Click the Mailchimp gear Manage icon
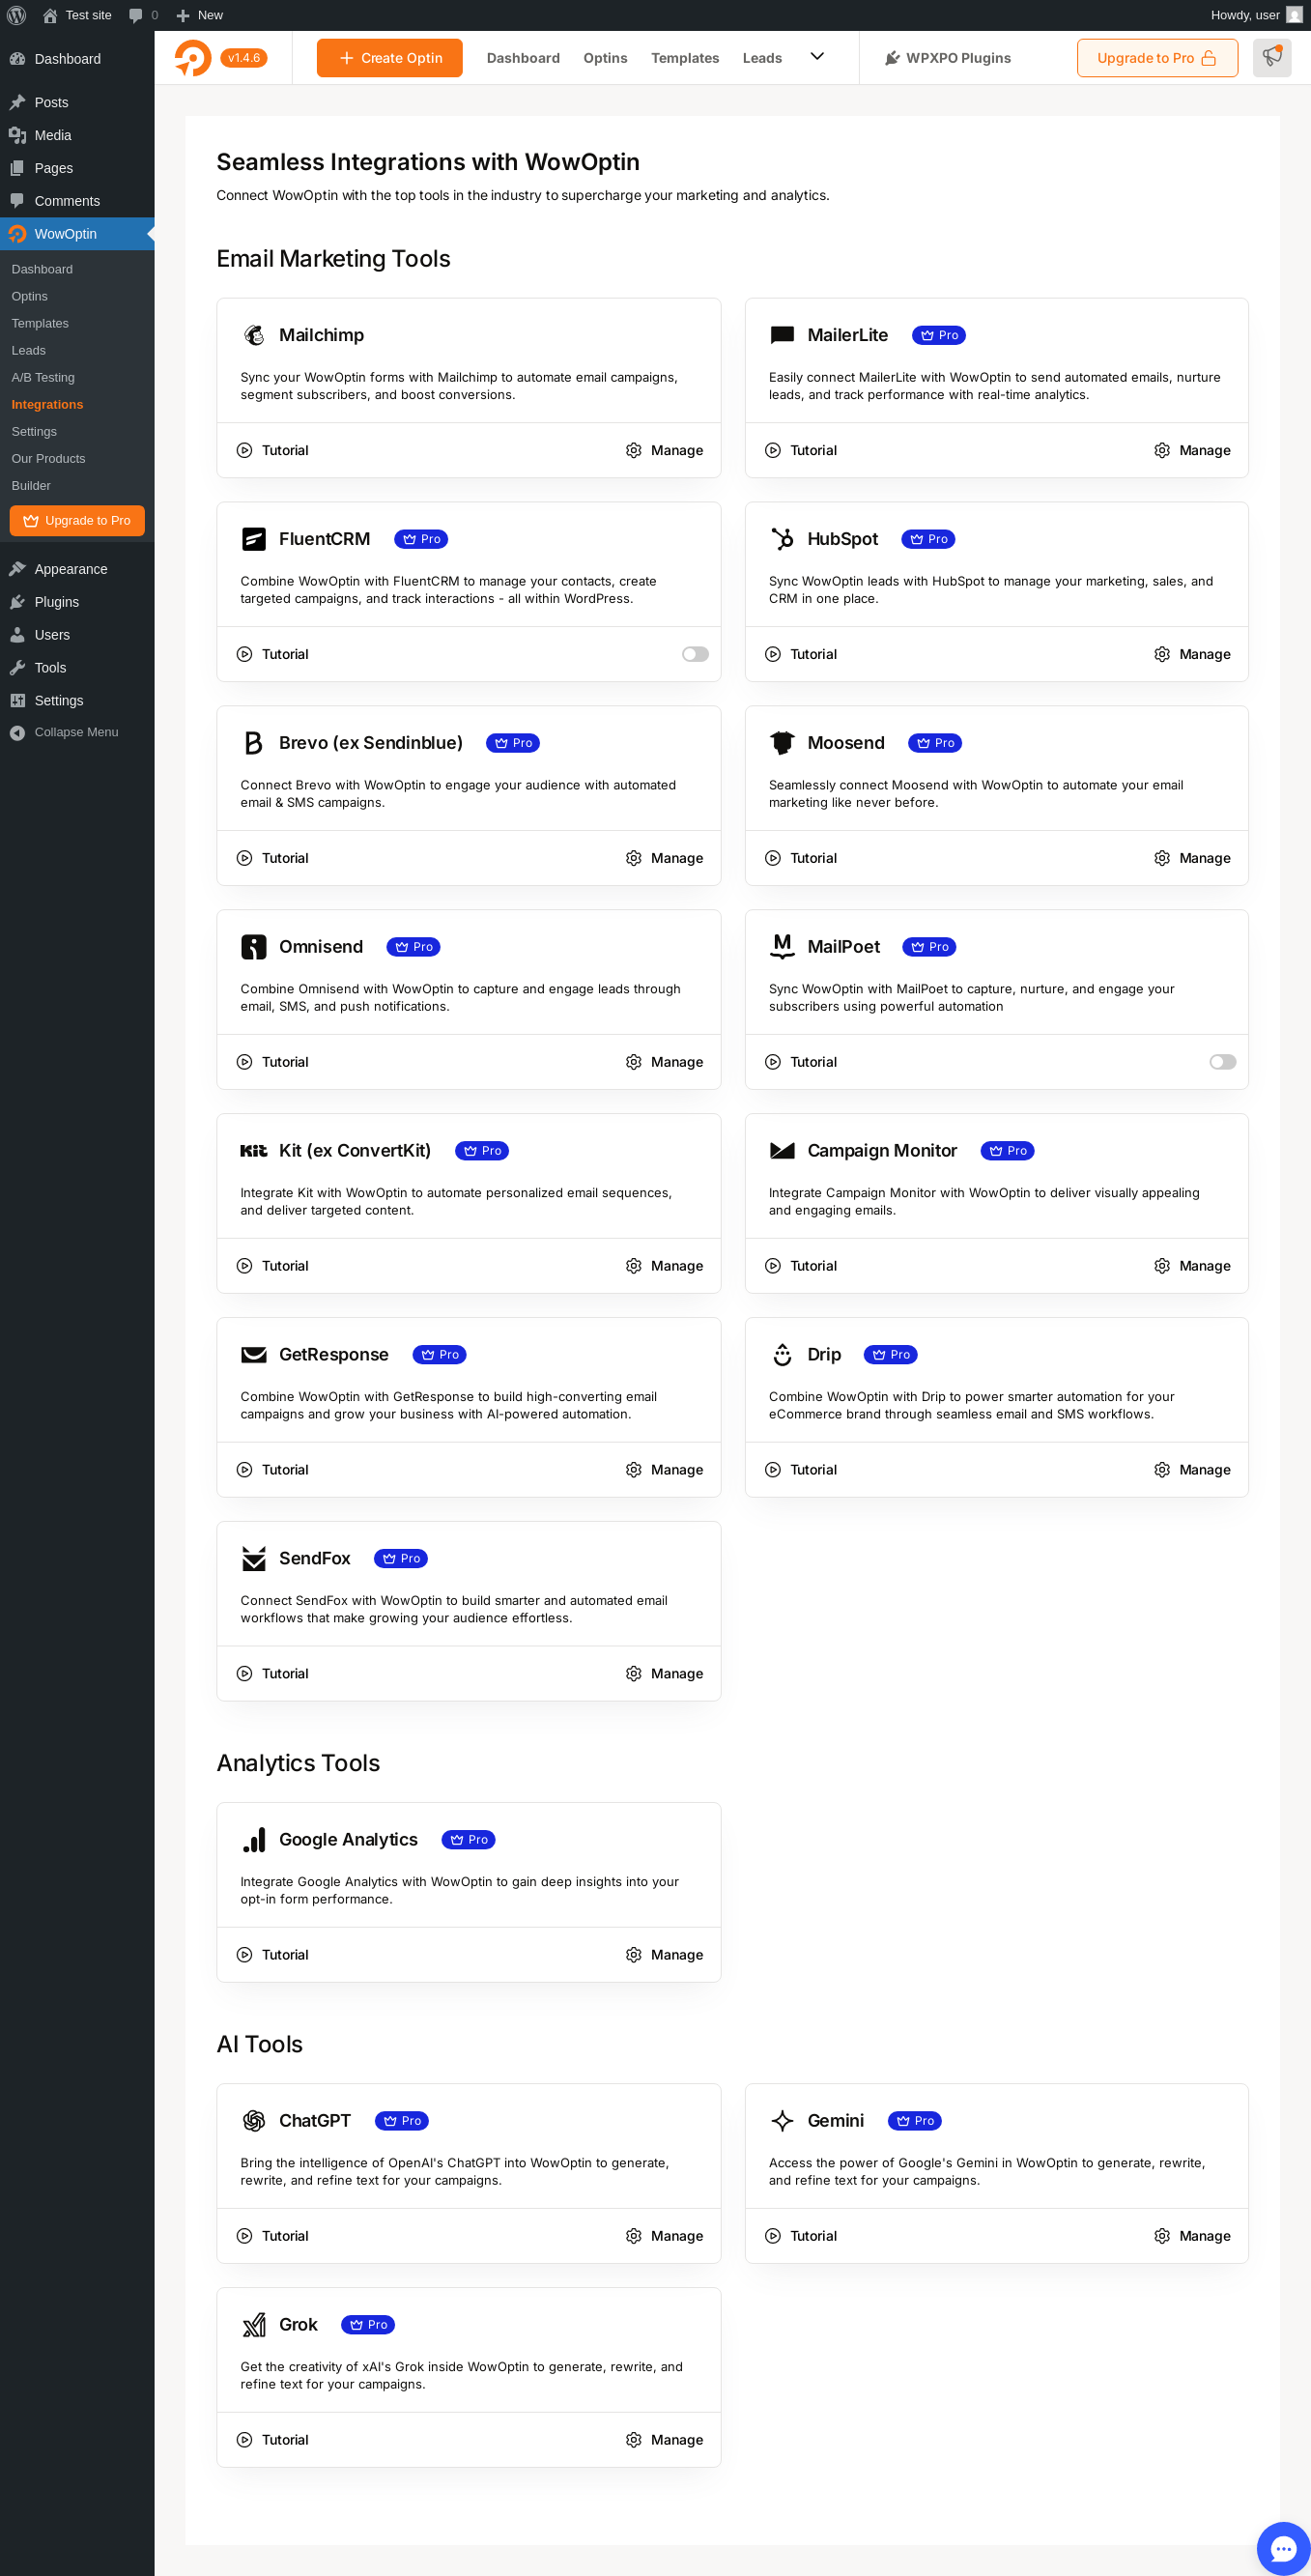The width and height of the screenshot is (1311, 2576). (x=633, y=450)
